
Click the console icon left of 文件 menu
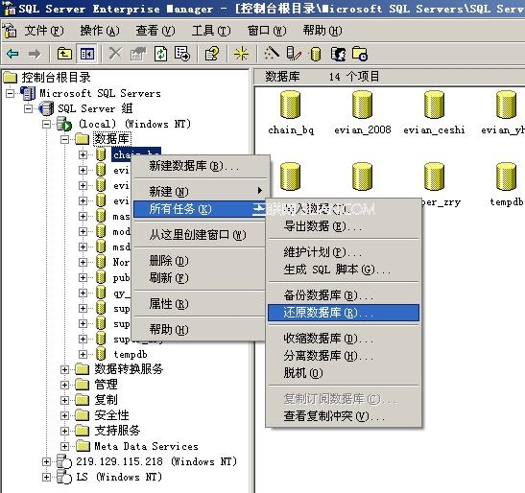pos(10,31)
